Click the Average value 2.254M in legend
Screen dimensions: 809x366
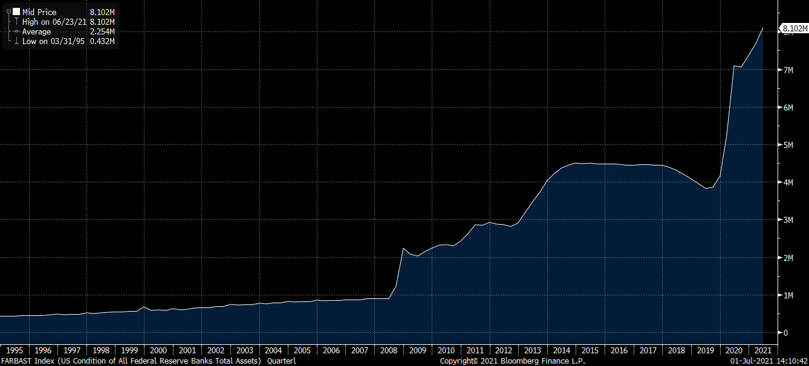coord(101,31)
